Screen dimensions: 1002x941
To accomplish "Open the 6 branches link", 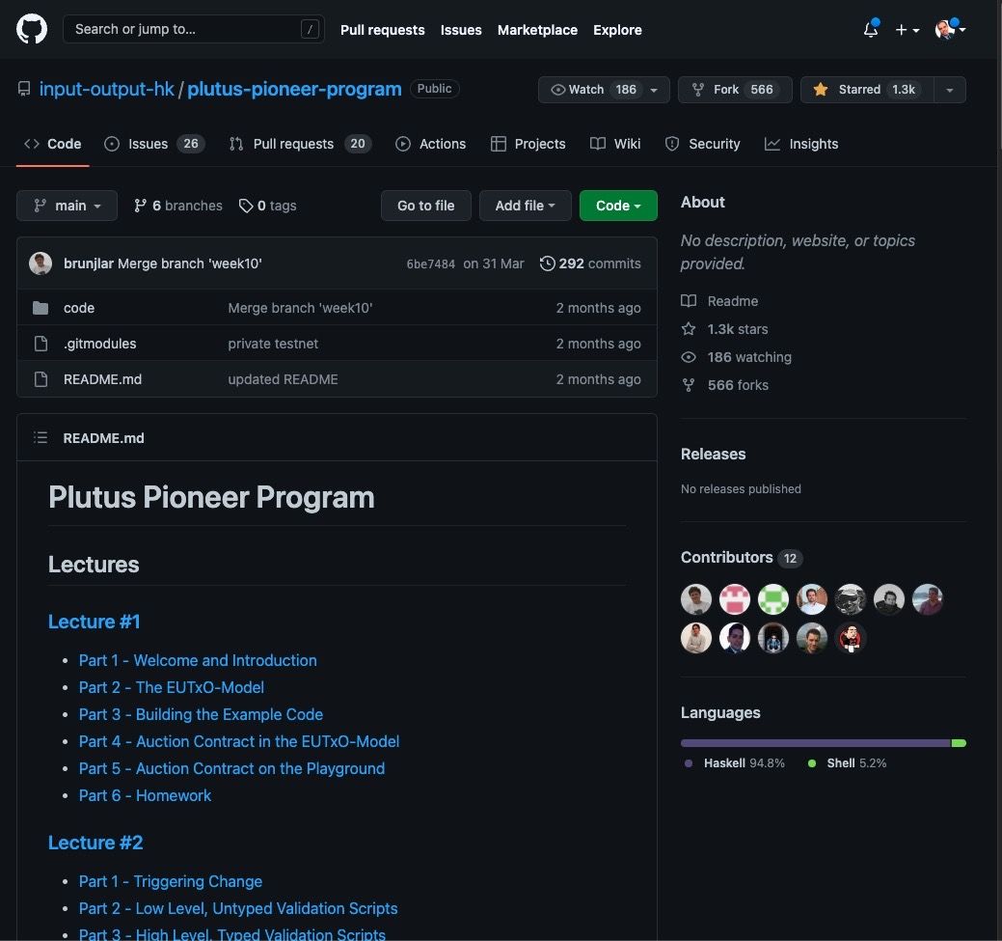I will 178,206.
